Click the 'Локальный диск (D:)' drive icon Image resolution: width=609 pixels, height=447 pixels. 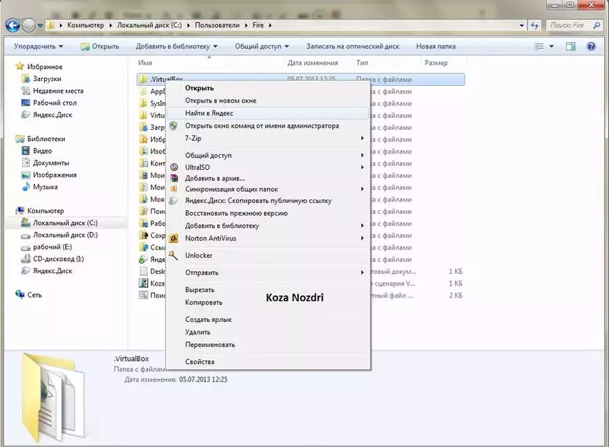coord(26,235)
